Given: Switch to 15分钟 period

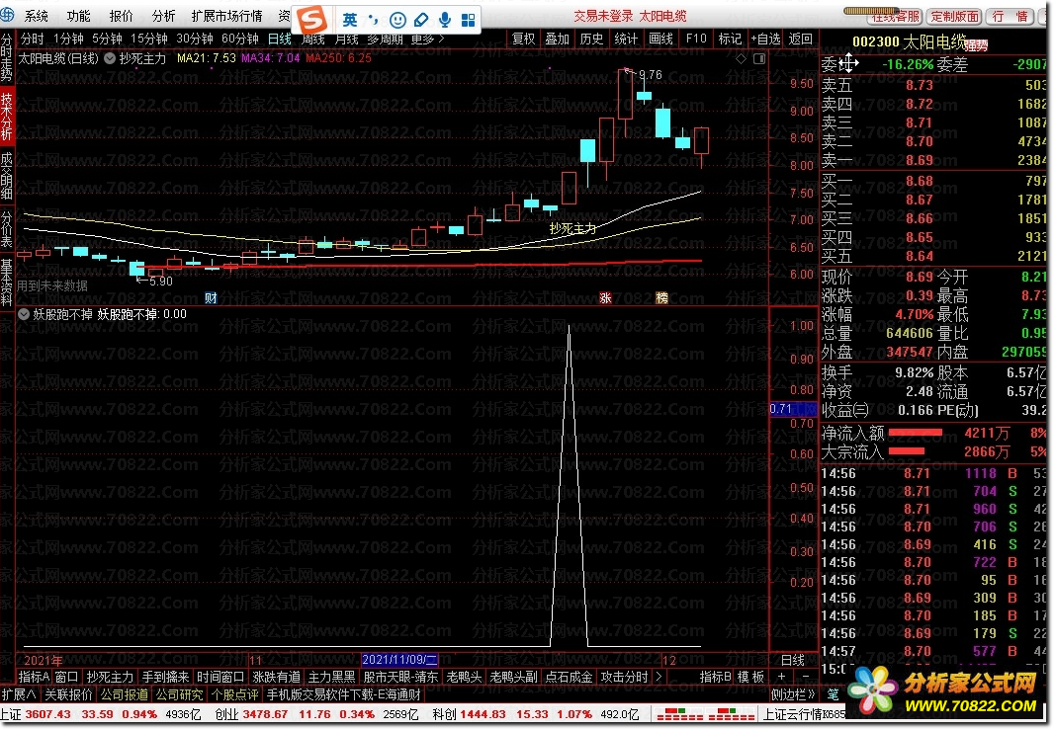Looking at the screenshot, I should coord(148,39).
